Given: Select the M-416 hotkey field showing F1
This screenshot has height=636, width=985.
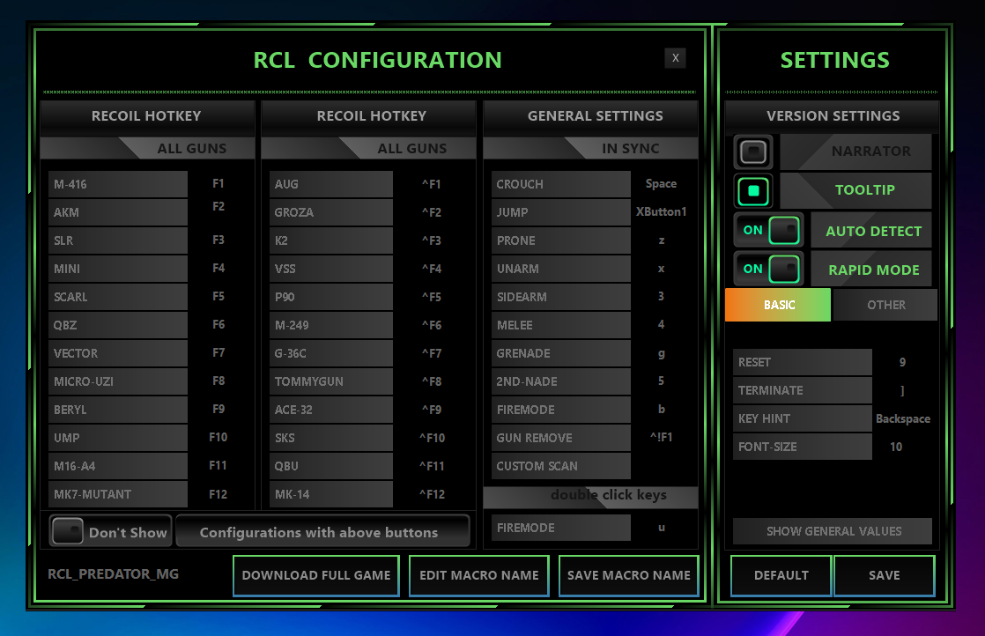Looking at the screenshot, I should tap(218, 184).
